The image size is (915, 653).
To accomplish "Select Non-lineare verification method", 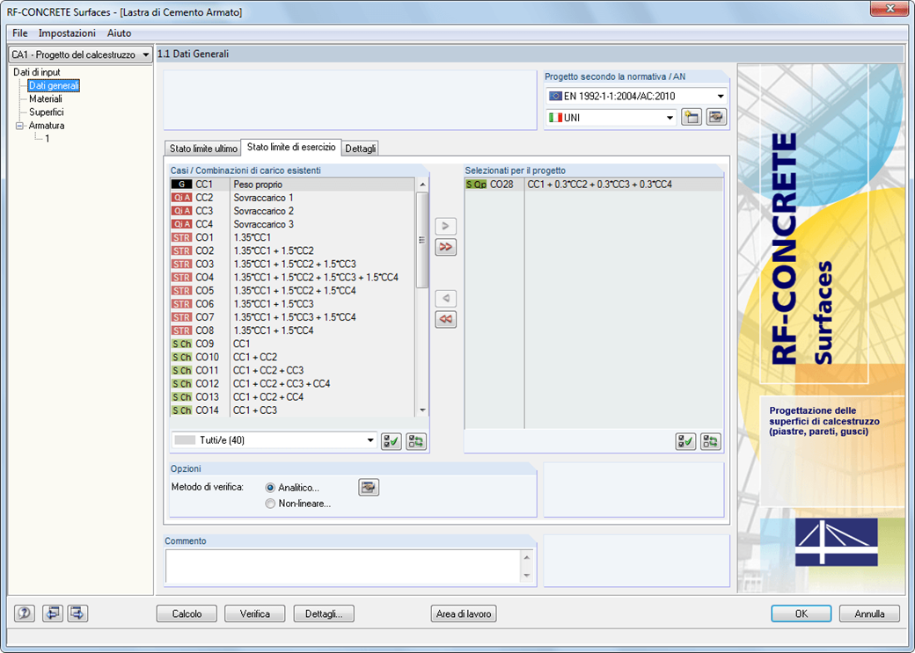I will [x=269, y=504].
